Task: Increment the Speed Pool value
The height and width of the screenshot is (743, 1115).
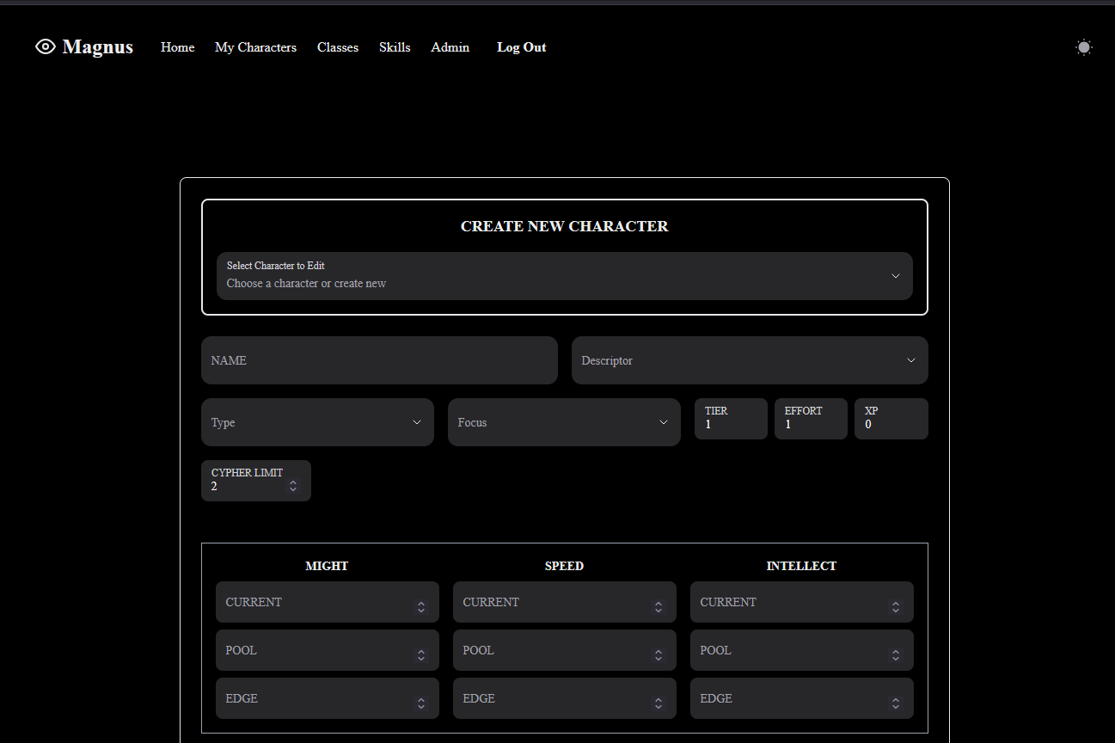Action: pos(659,646)
